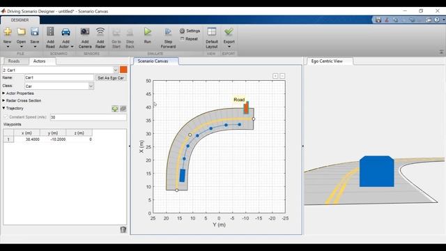Toggle the Constant Speed checkbox
The width and height of the screenshot is (446, 251).
pos(6,117)
